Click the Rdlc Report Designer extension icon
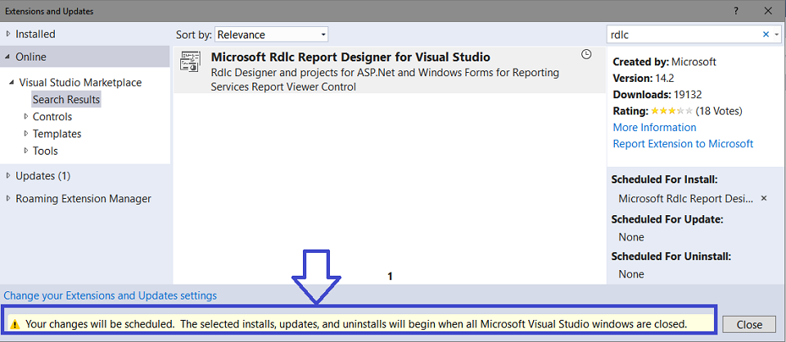Image resolution: width=786 pixels, height=342 pixels. tap(191, 62)
